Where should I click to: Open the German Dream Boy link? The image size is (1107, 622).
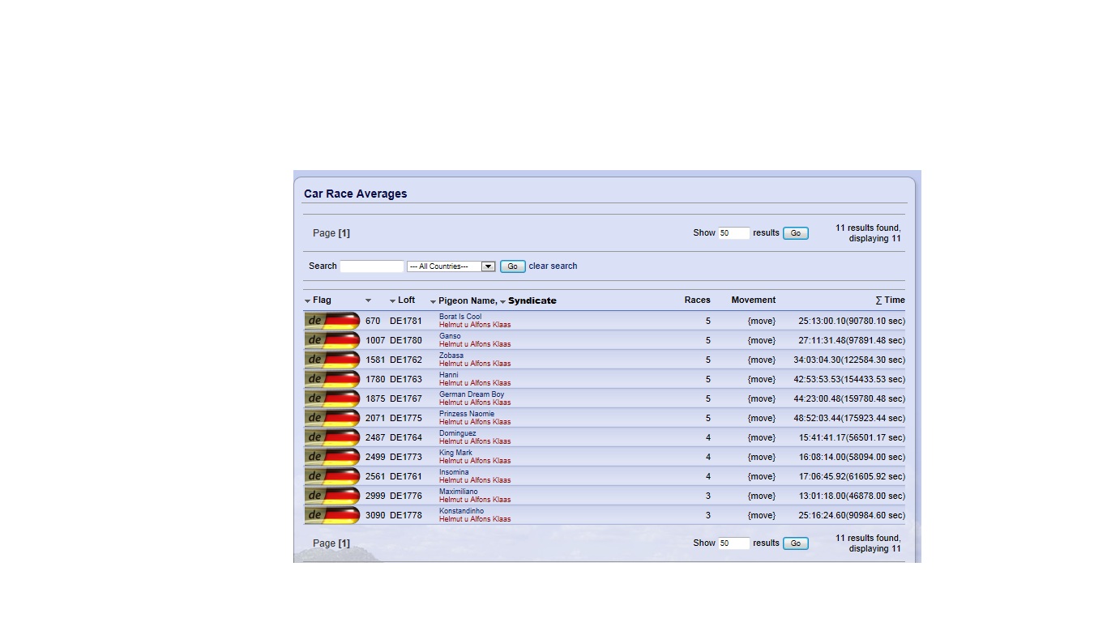coord(472,394)
